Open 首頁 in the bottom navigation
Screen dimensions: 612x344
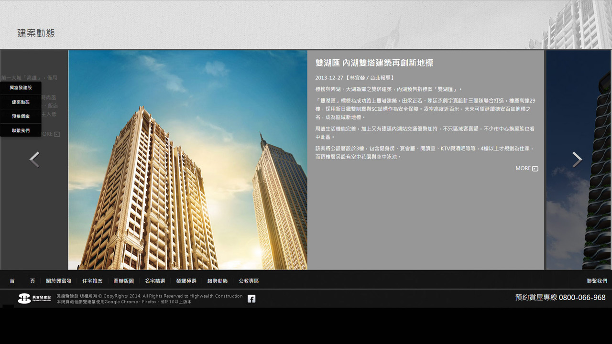(x=22, y=281)
